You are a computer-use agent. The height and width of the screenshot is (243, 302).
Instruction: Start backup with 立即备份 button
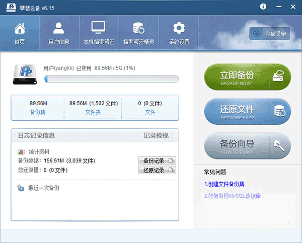pos(248,77)
